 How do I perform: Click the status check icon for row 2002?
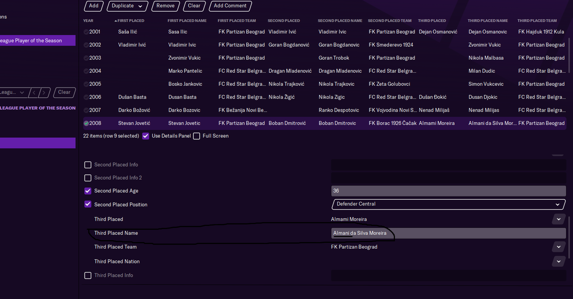(x=86, y=45)
